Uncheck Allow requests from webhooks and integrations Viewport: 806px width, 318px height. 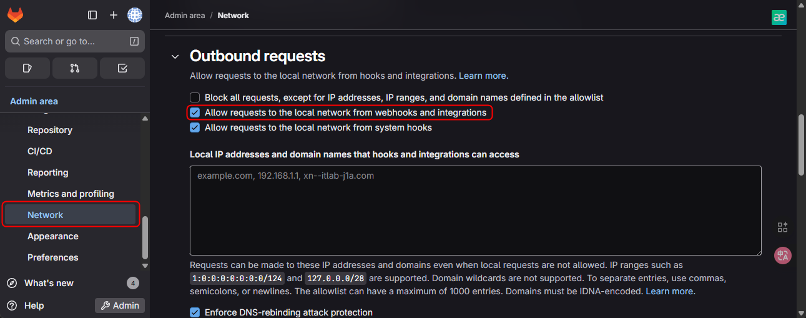[195, 112]
